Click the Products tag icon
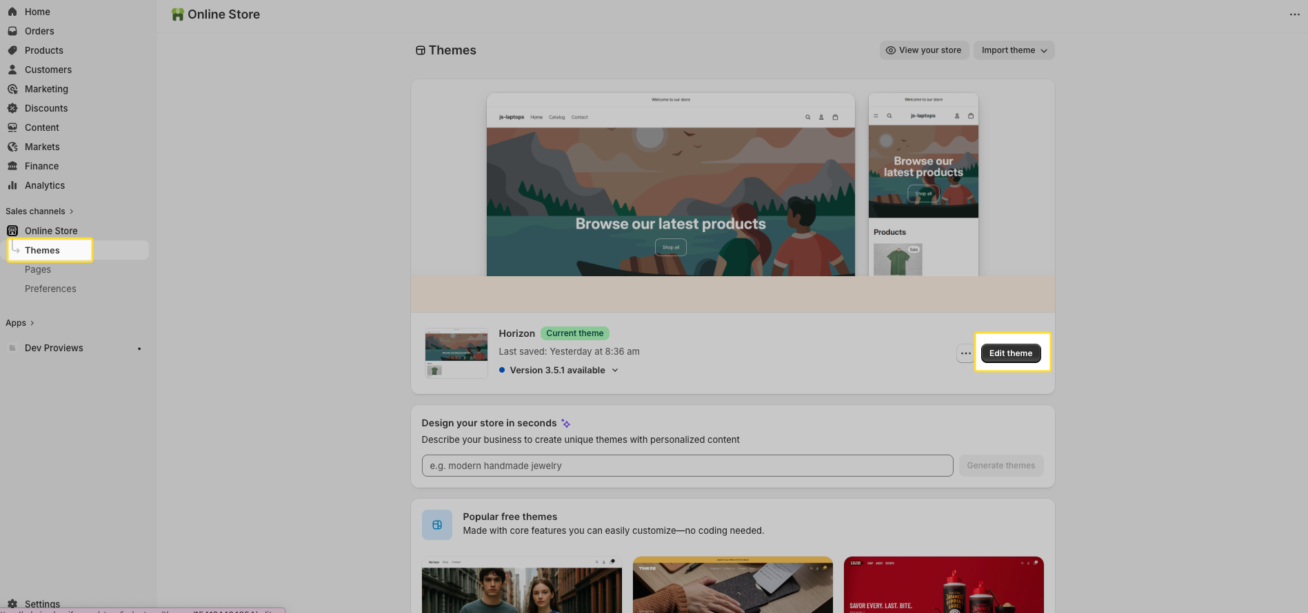Screen dimensions: 1308x613 (12, 50)
